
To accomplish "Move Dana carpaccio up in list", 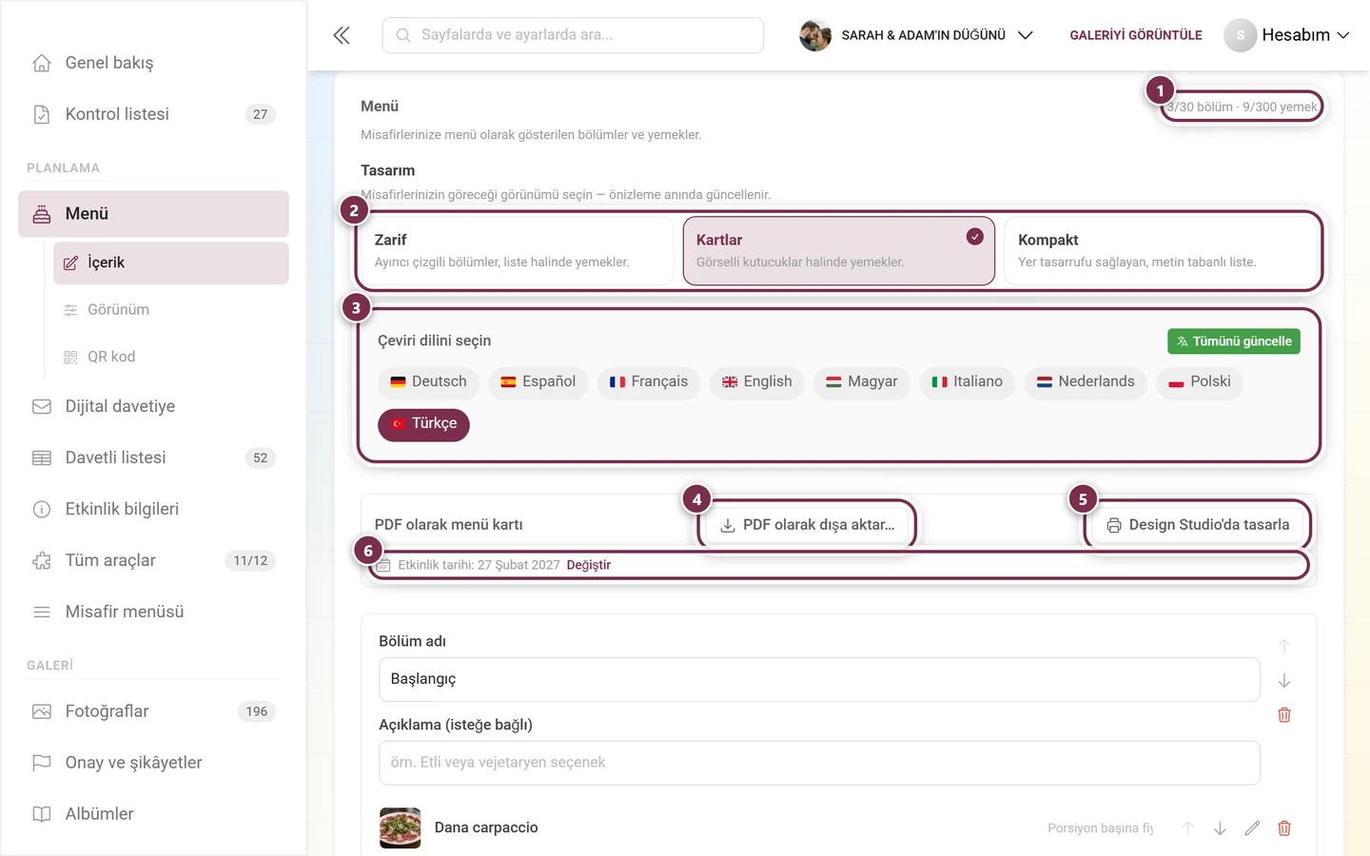I will point(1187,828).
